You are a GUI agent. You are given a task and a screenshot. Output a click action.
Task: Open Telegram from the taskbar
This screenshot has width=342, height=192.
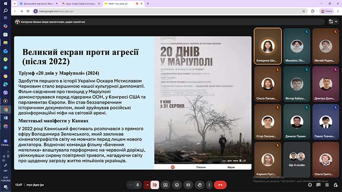5,68
